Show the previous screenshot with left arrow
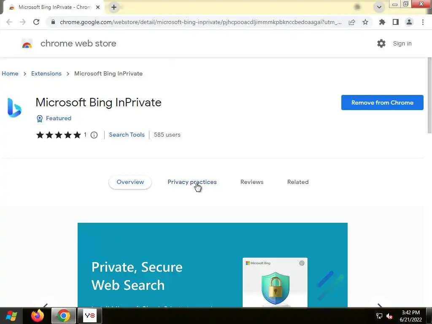The image size is (432, 324). tap(46, 305)
